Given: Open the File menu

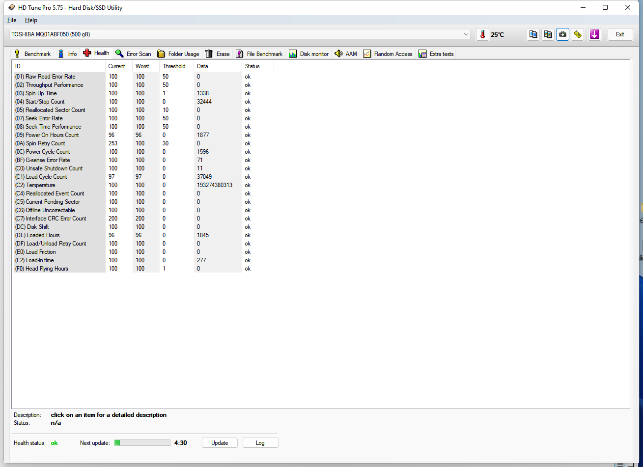Looking at the screenshot, I should tap(12, 20).
